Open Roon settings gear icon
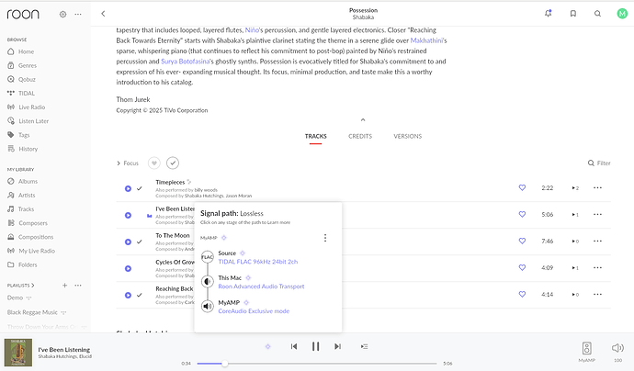This screenshot has width=634, height=371. tap(62, 14)
